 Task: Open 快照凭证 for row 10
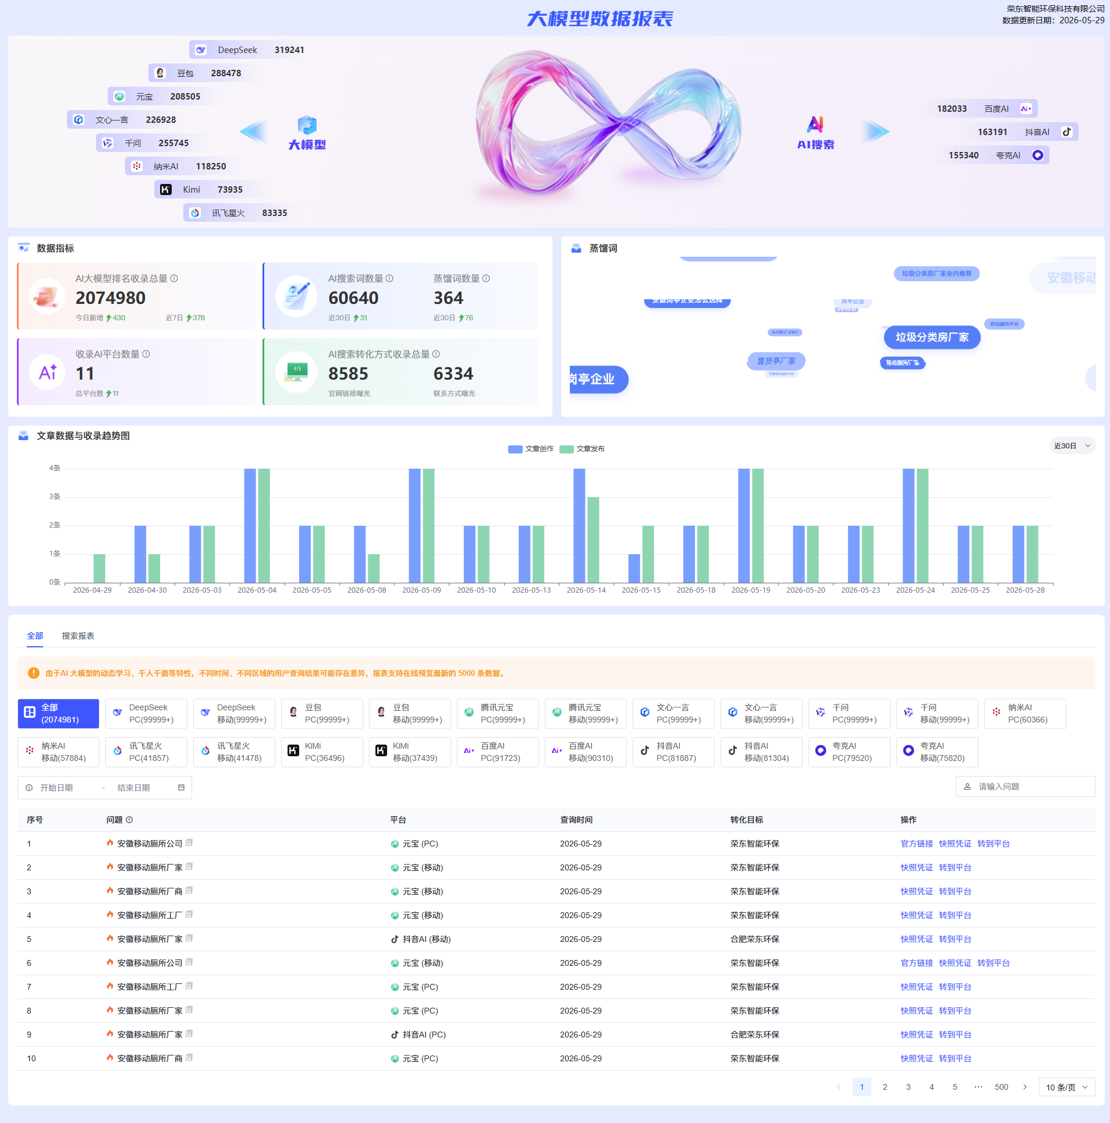[x=917, y=1058]
